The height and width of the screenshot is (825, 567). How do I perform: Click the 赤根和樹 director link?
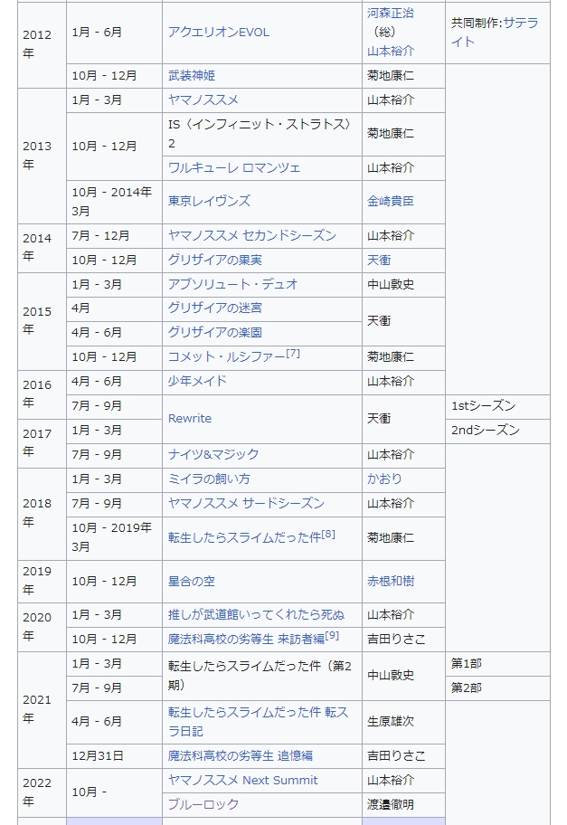tap(391, 582)
